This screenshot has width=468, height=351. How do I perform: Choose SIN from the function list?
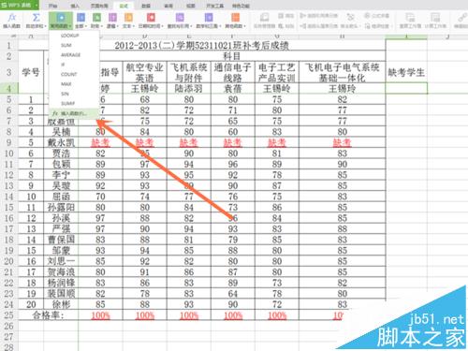click(74, 94)
